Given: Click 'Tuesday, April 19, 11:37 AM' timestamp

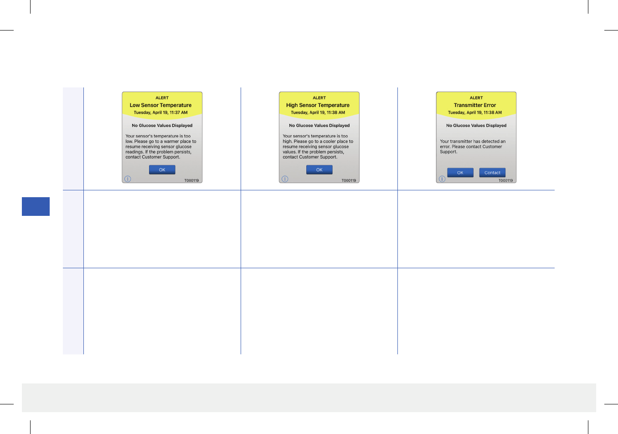Looking at the screenshot, I should [x=160, y=112].
